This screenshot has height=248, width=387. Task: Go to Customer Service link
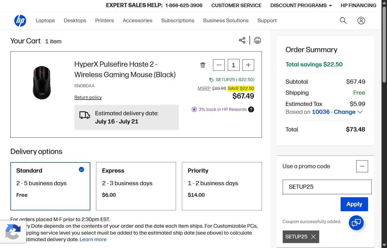click(x=236, y=5)
